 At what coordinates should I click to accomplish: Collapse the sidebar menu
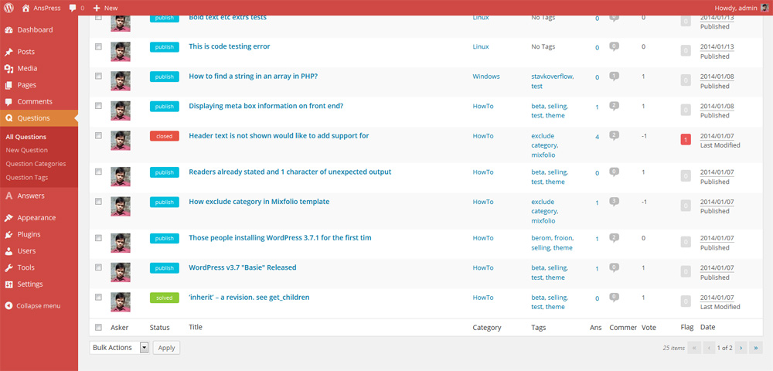[x=9, y=305]
